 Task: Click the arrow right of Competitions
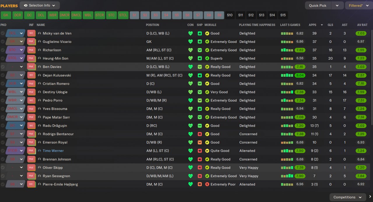pyautogui.click(x=370, y=197)
